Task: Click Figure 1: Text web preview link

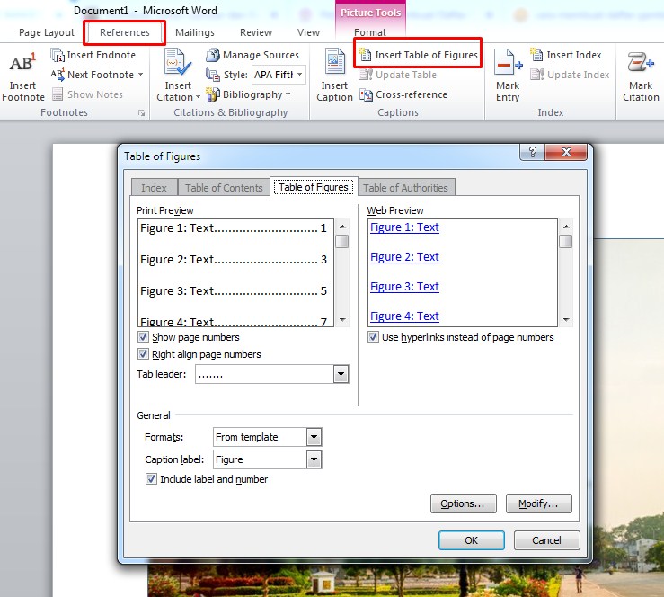Action: 404,227
